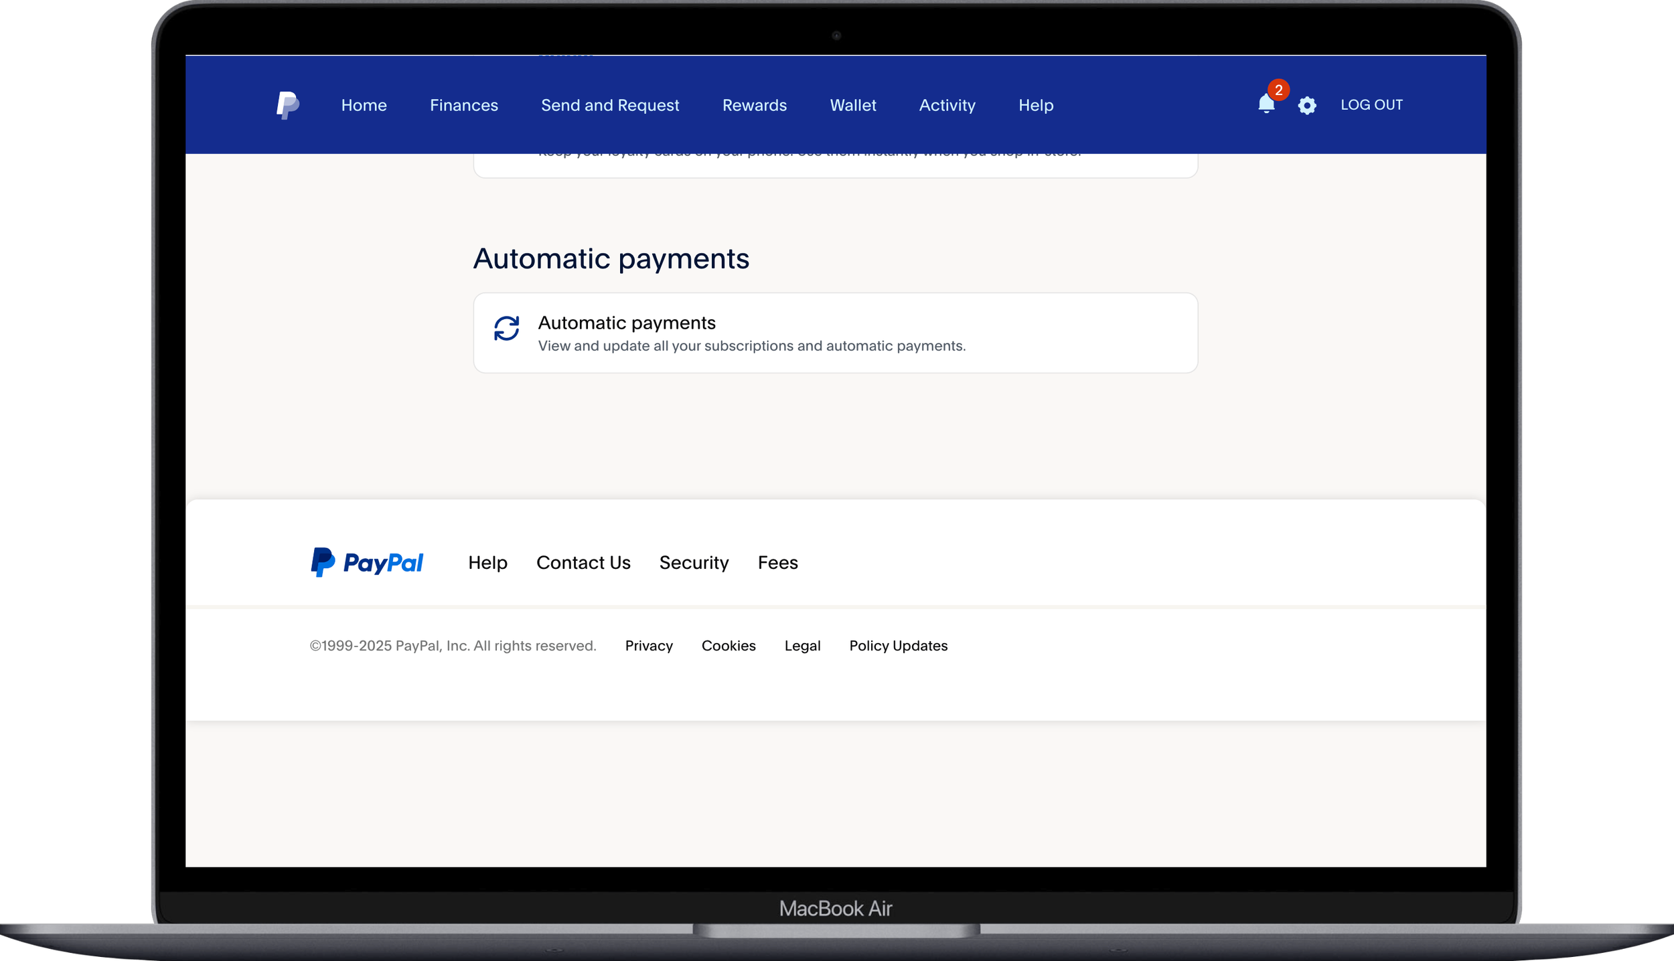Switch to the Wallet section

[852, 105]
